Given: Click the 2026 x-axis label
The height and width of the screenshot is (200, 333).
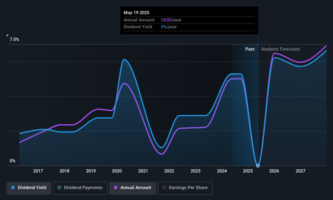Looking at the screenshot, I should point(274,171).
